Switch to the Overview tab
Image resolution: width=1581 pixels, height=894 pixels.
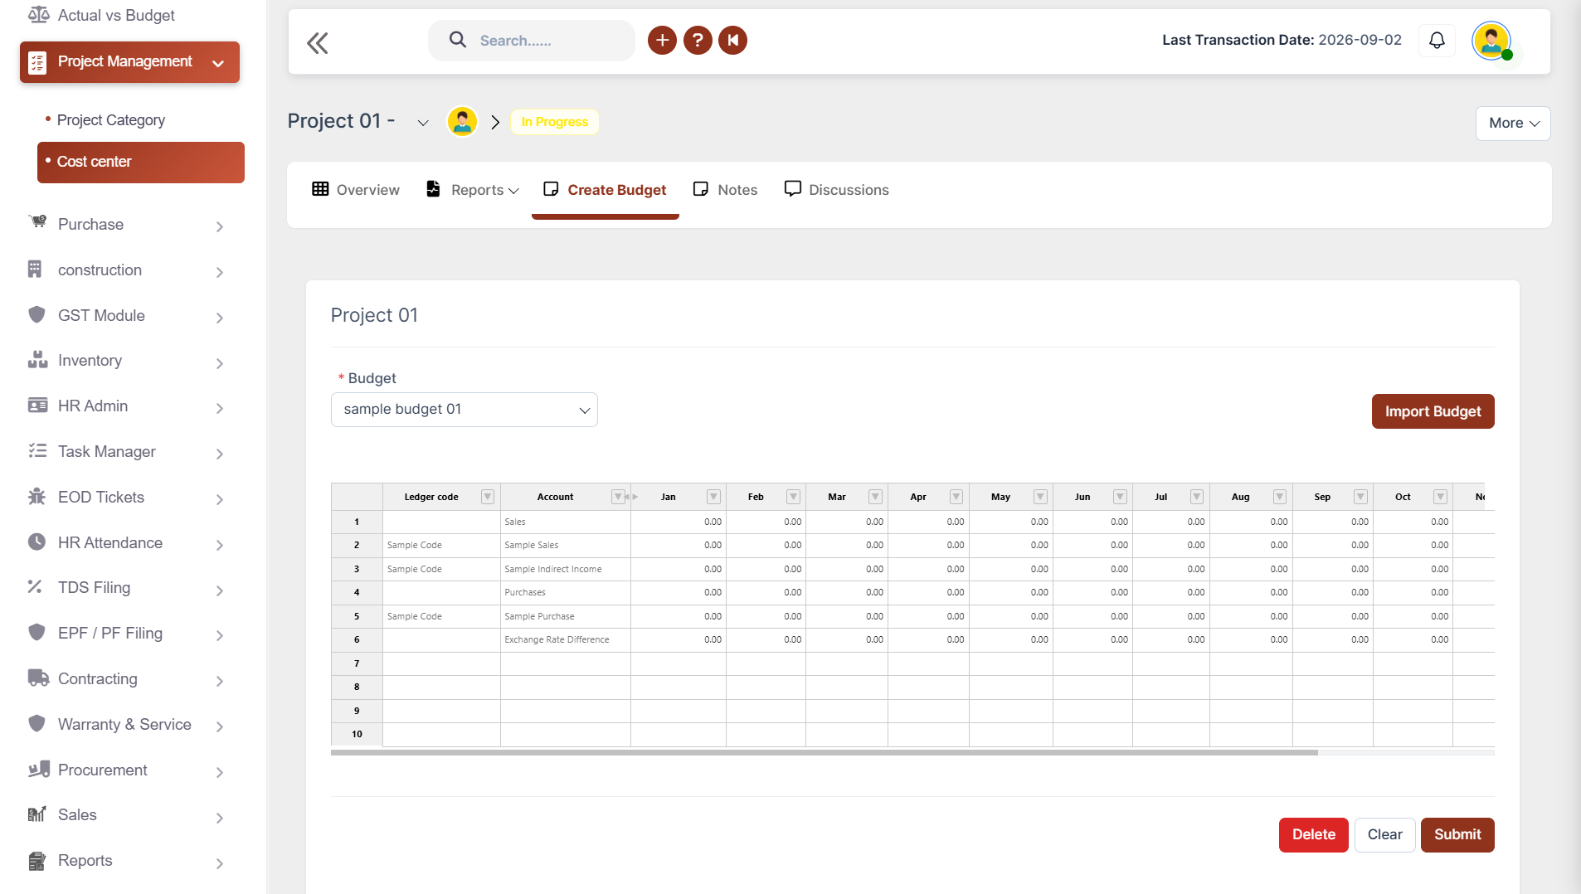356,190
